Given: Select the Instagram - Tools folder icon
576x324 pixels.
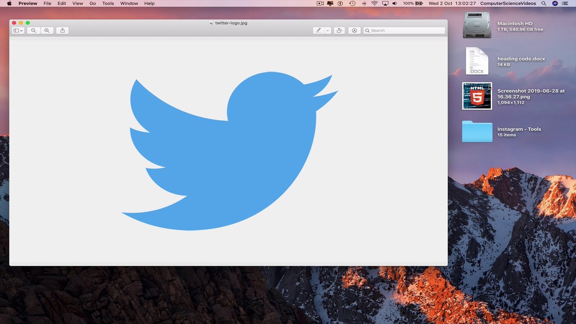Looking at the screenshot, I should tap(477, 131).
